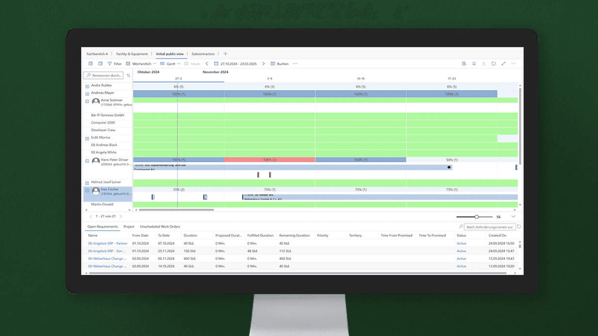598x336 pixels.
Task: Switch board to full screen mode
Action: (x=503, y=64)
